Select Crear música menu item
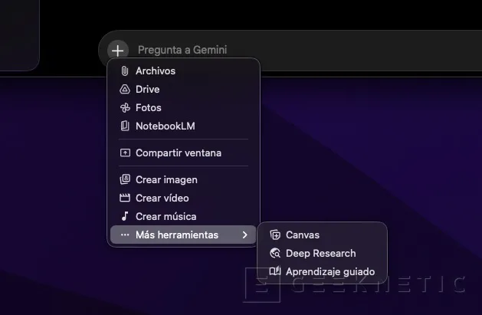Viewport: 482px width, 315px height. 183,216
